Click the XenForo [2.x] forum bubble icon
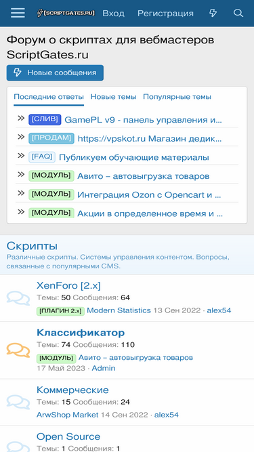Image resolution: width=254 pixels, height=452 pixels. [18, 298]
